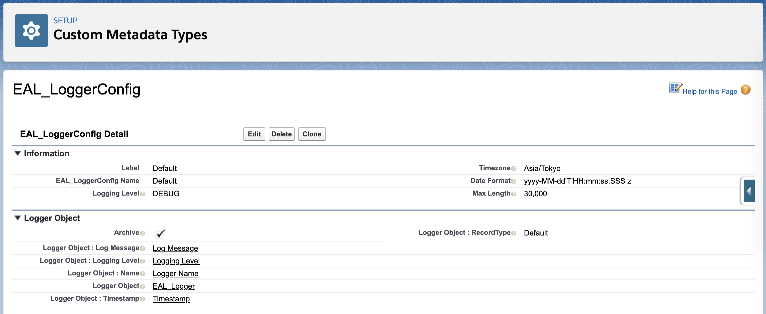Click the 30,000 max length value
Viewport: 766px width, 314px height.
pos(535,194)
